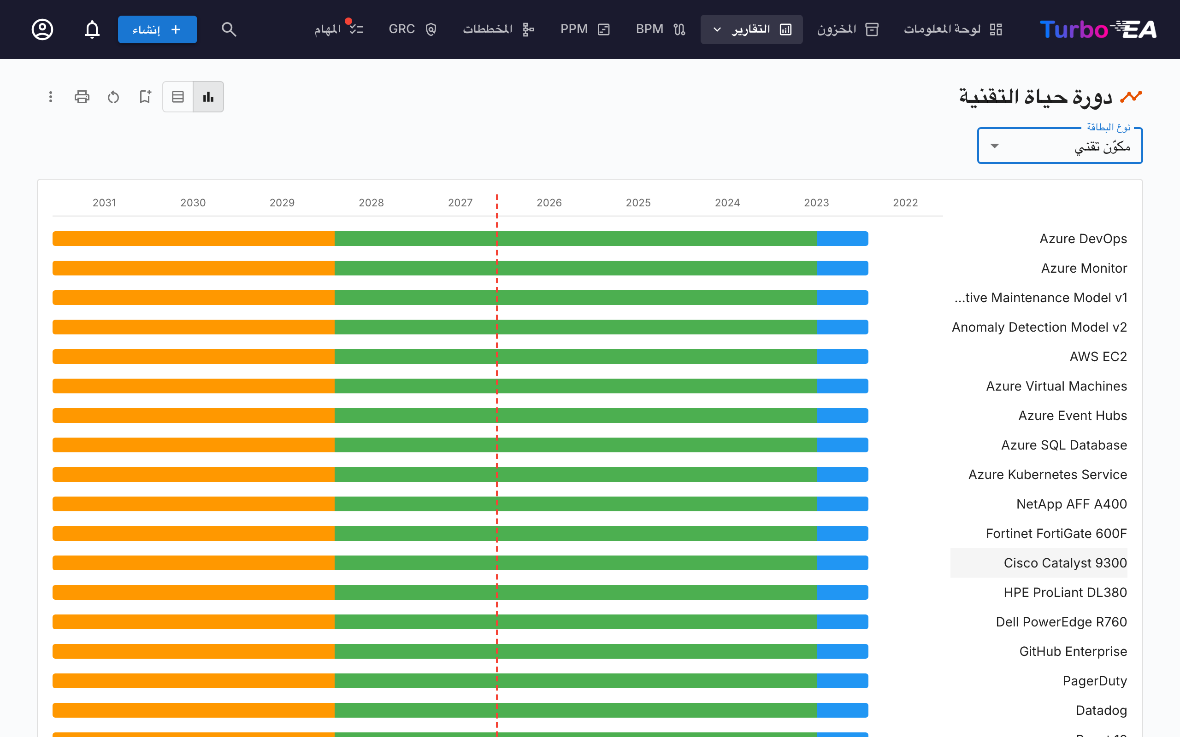Click the Azure Event Hubs label
This screenshot has width=1180, height=737.
click(x=1073, y=416)
